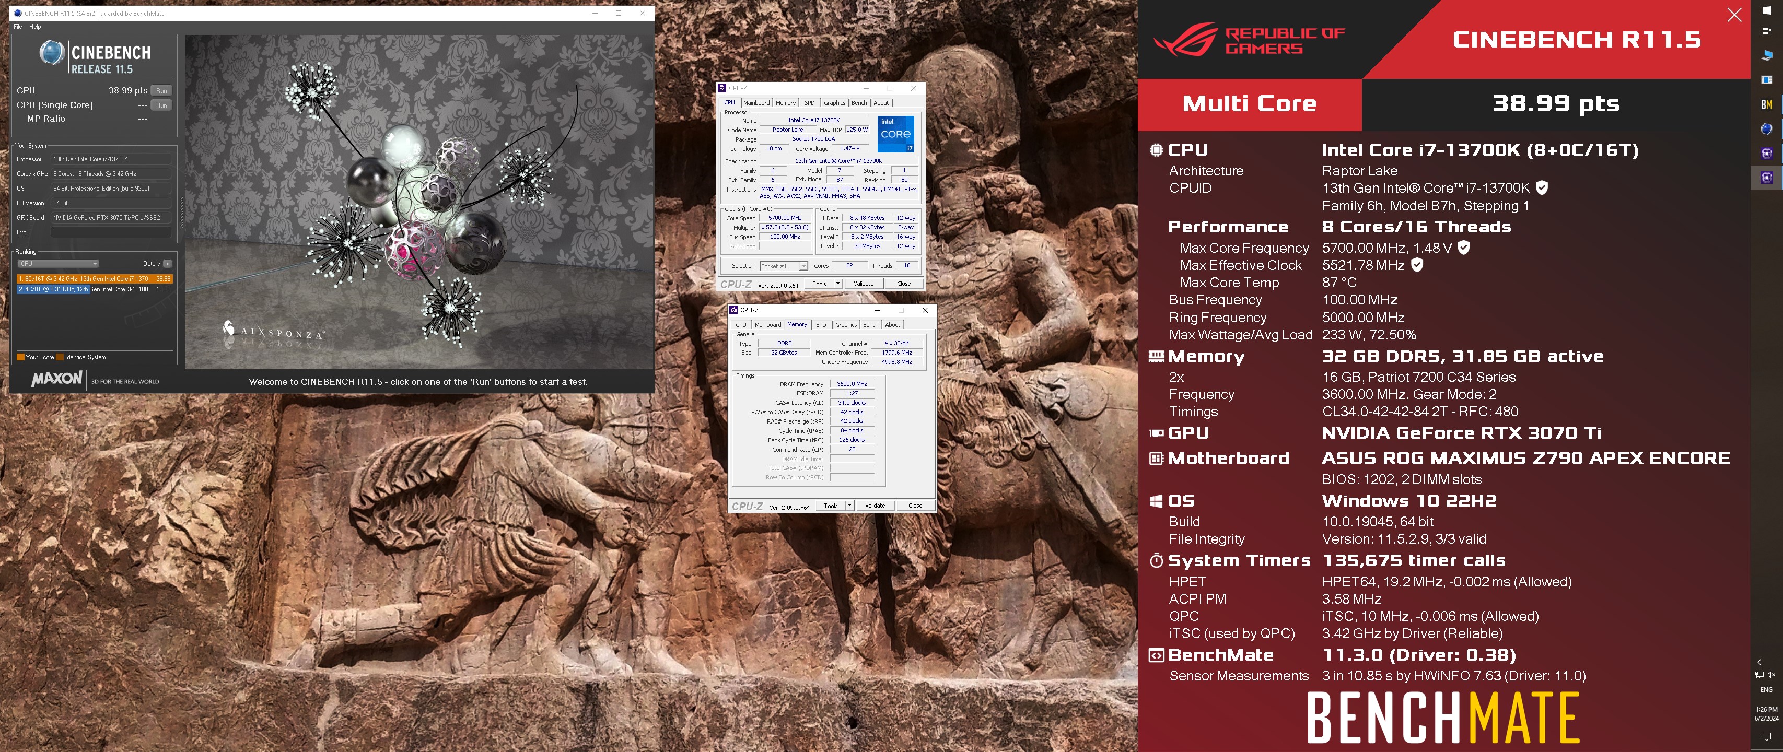Click the ROG Republic of Gamers logo

pos(1249,40)
